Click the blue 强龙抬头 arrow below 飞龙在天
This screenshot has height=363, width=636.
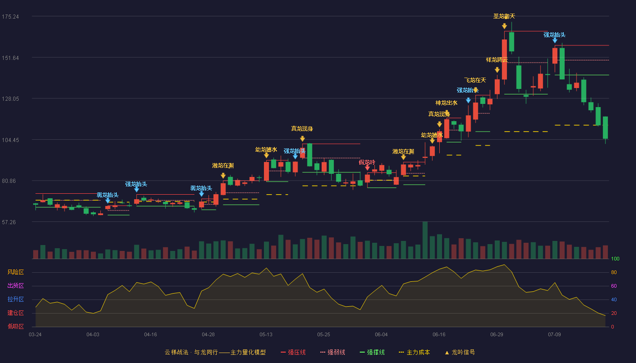468,100
